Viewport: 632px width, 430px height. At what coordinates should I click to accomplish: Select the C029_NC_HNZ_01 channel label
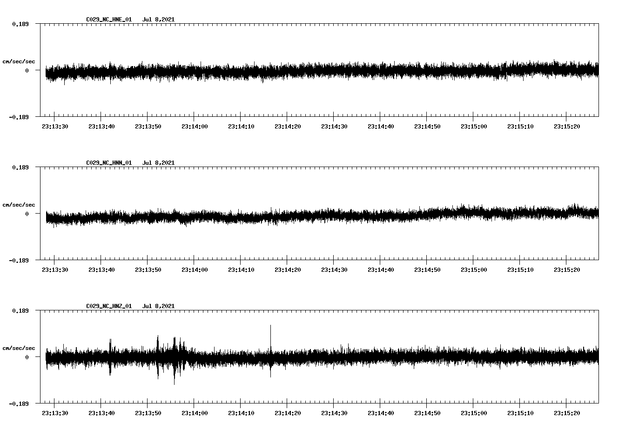pos(108,306)
